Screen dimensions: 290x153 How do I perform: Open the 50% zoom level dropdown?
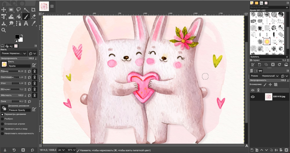71,150
